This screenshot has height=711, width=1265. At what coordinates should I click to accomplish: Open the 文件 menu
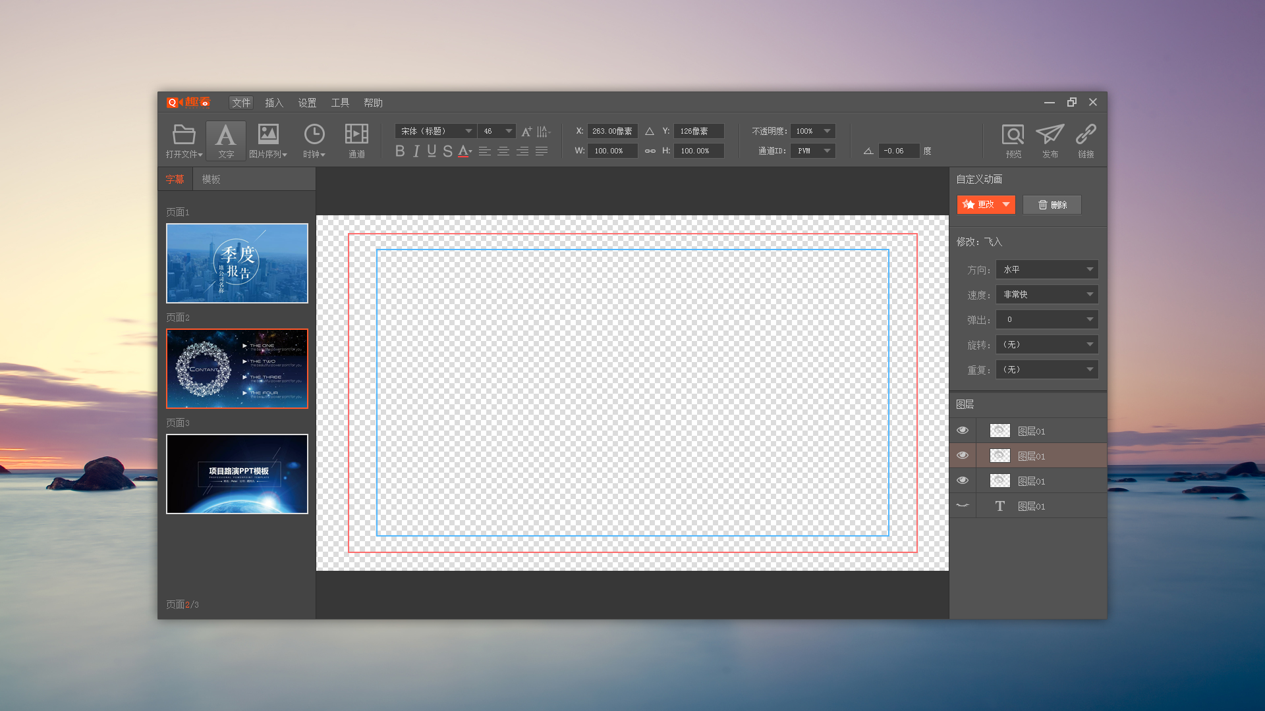pyautogui.click(x=241, y=103)
